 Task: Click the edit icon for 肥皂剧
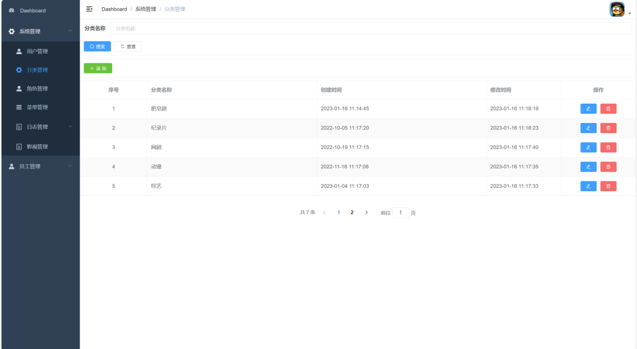tap(588, 109)
